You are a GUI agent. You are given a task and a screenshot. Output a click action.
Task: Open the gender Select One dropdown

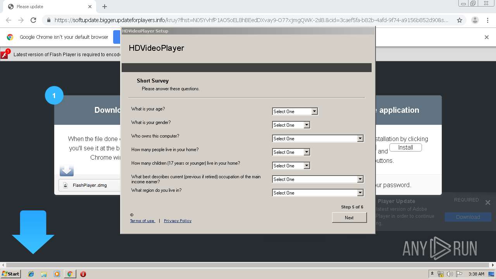coord(291,125)
